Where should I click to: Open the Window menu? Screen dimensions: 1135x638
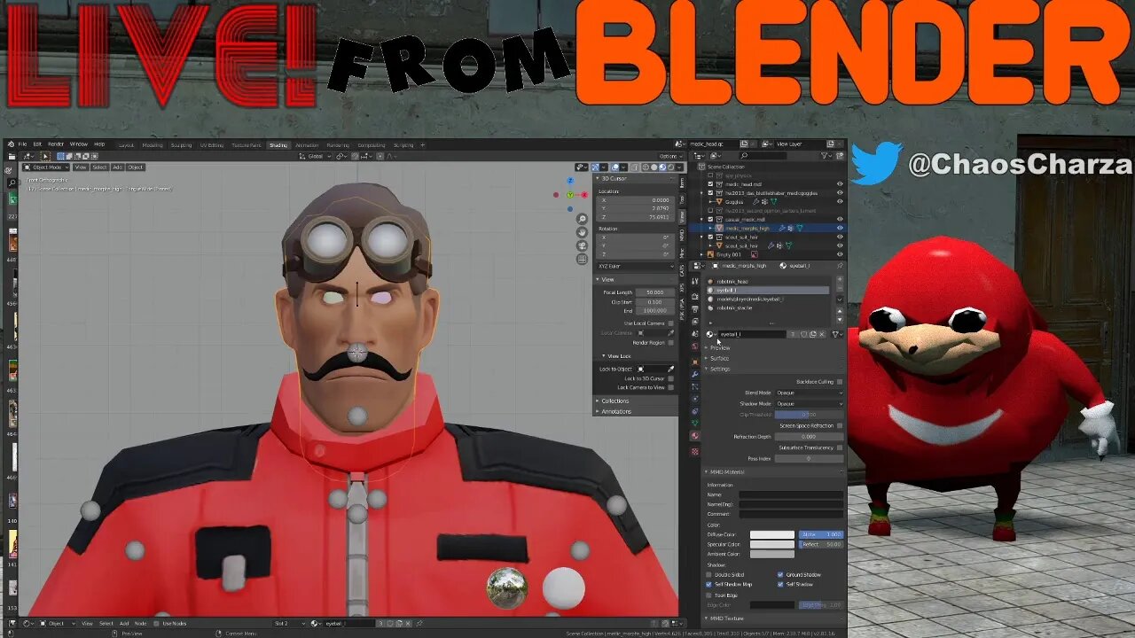point(79,144)
